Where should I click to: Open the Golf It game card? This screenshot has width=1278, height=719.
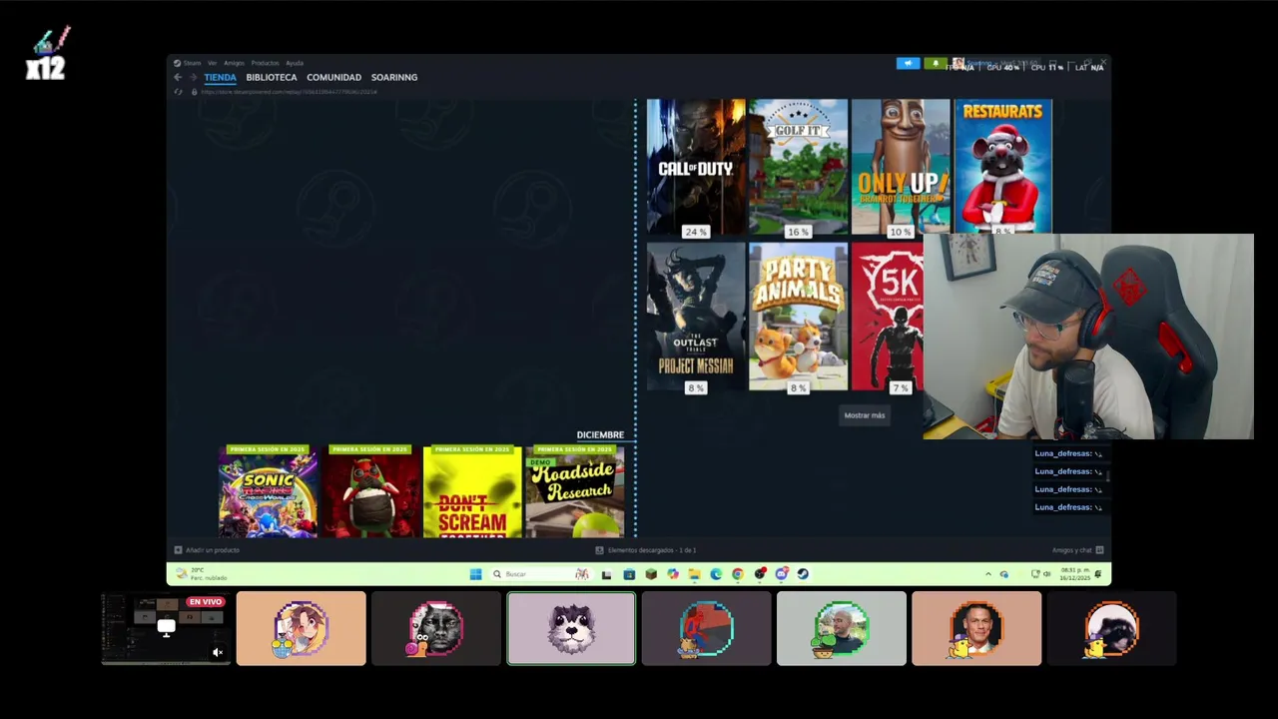798,167
